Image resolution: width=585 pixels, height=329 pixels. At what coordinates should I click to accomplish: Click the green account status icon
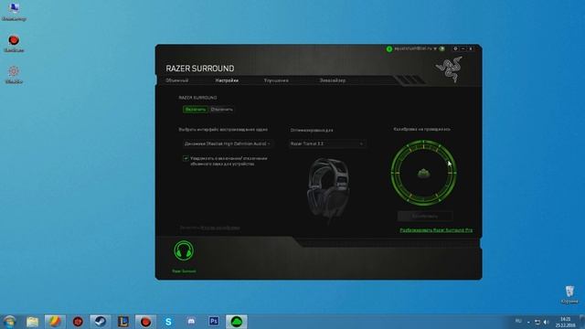tap(389, 48)
